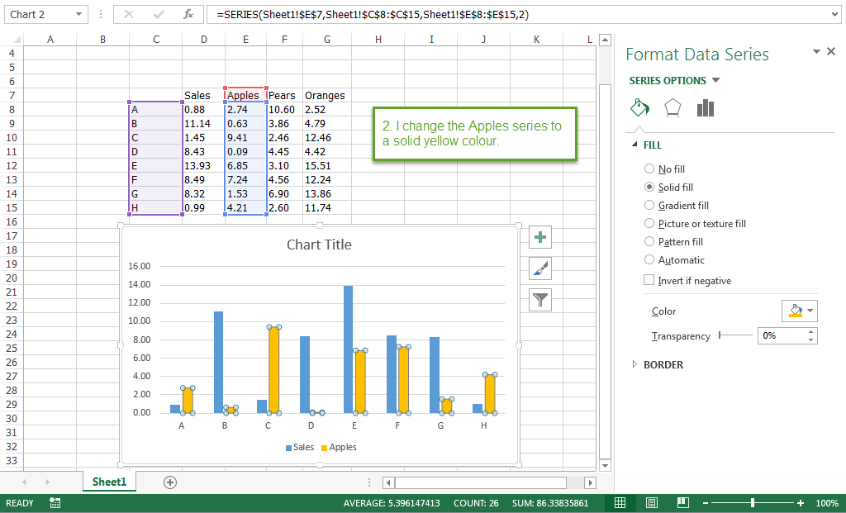Click the Chart Filters funnel button
This screenshot has height=513, width=846.
(540, 299)
